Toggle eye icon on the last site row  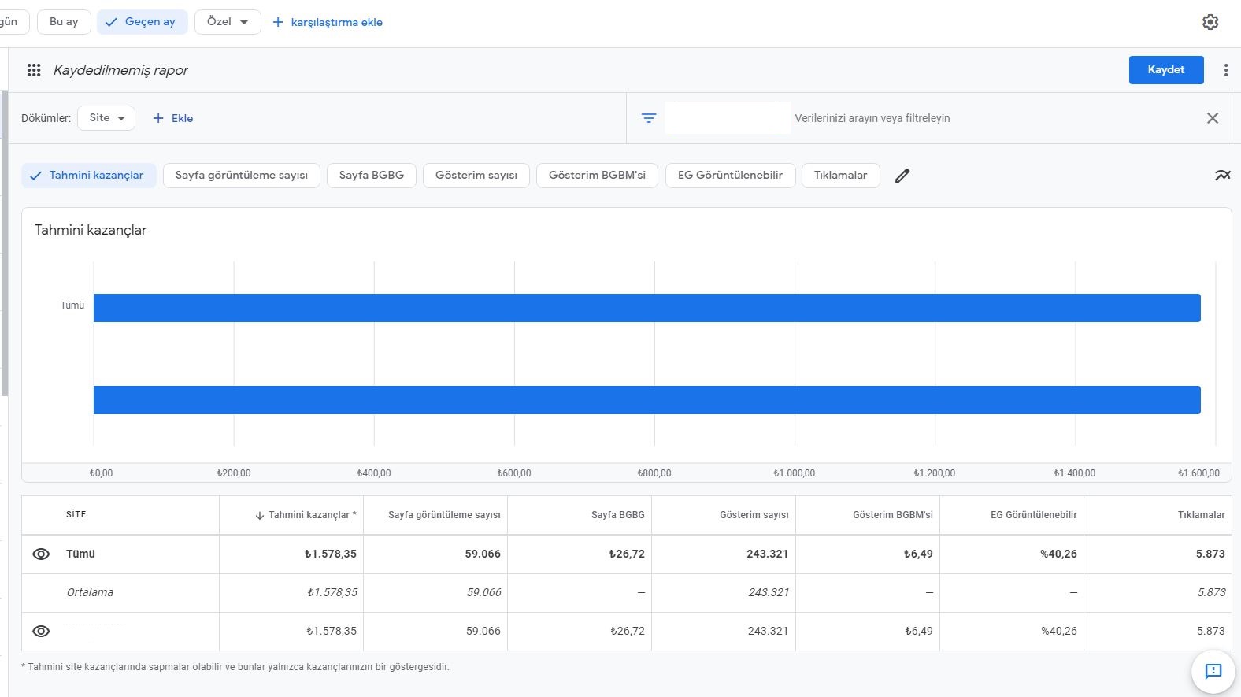point(41,632)
